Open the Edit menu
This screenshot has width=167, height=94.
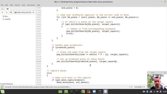pyautogui.click(x=7, y=5)
